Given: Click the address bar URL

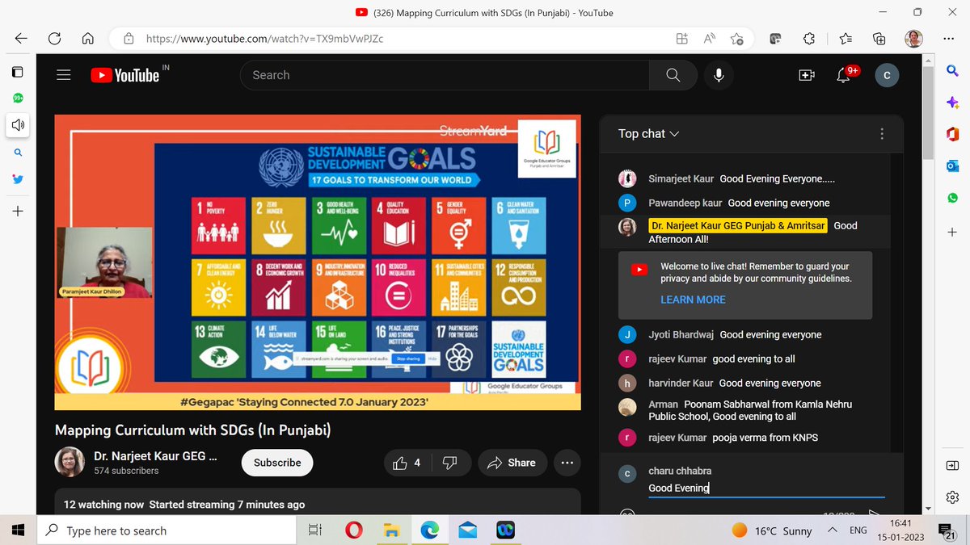Looking at the screenshot, I should pos(264,39).
